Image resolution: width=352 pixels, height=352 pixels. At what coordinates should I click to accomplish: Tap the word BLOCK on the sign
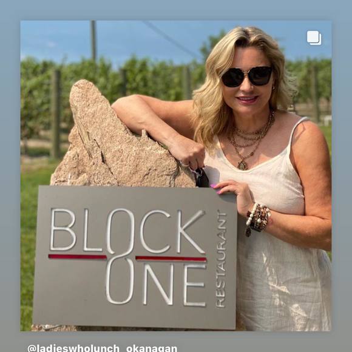click(127, 231)
